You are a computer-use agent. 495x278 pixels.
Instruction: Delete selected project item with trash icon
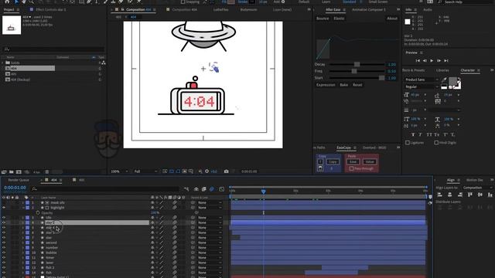coord(46,171)
